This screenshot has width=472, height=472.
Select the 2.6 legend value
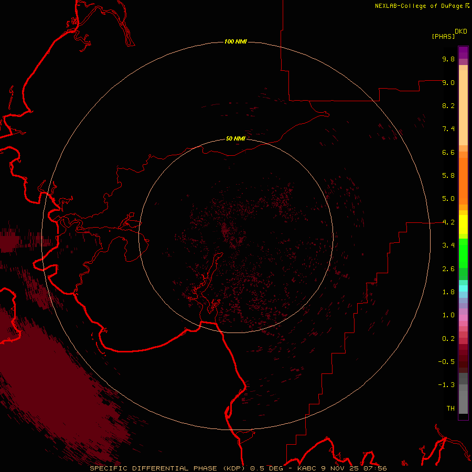448,269
